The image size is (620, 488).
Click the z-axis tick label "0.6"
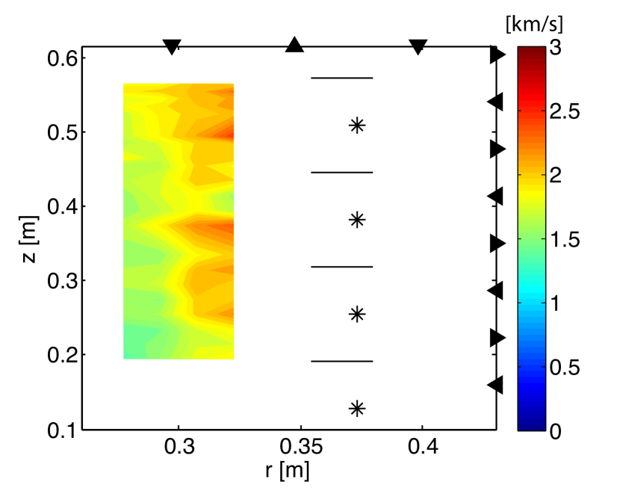62,59
